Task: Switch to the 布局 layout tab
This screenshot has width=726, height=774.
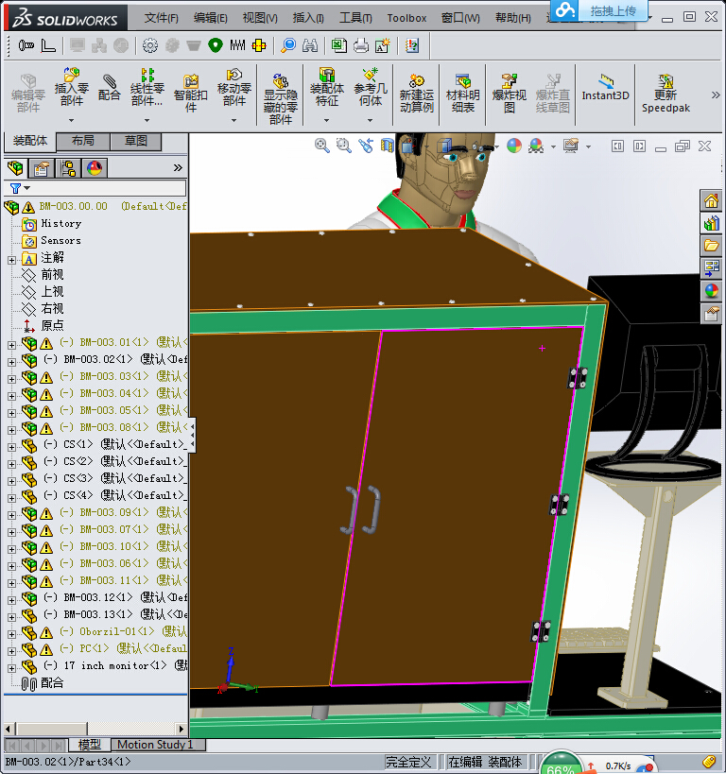Action: 83,141
